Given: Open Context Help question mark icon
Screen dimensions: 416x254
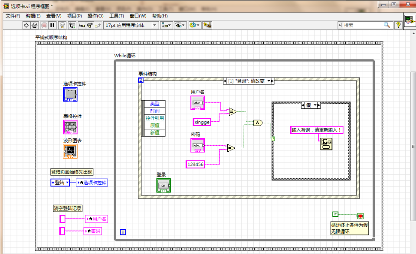Looking at the screenshot, I should coord(398,26).
